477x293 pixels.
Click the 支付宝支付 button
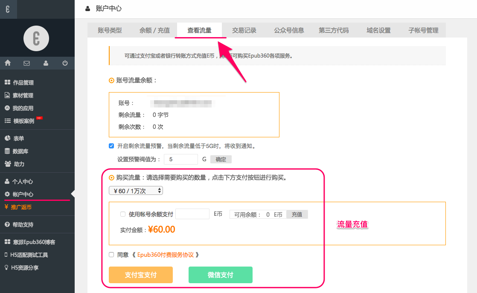(x=141, y=275)
